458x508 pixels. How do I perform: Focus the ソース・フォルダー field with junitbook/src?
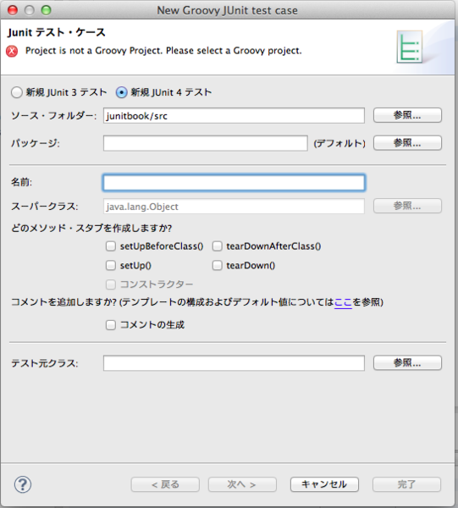point(234,116)
